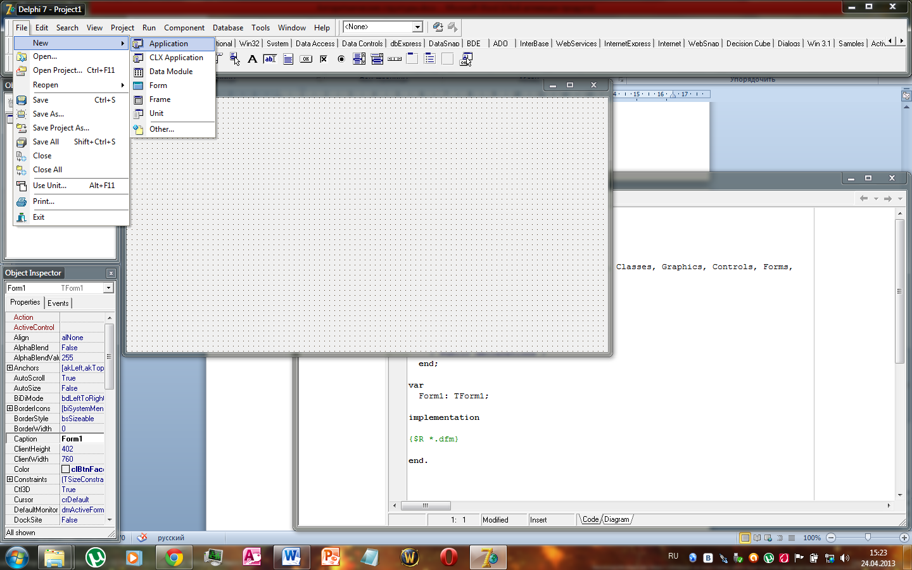
Task: Go back in code editor navigation arrow
Action: 864,199
